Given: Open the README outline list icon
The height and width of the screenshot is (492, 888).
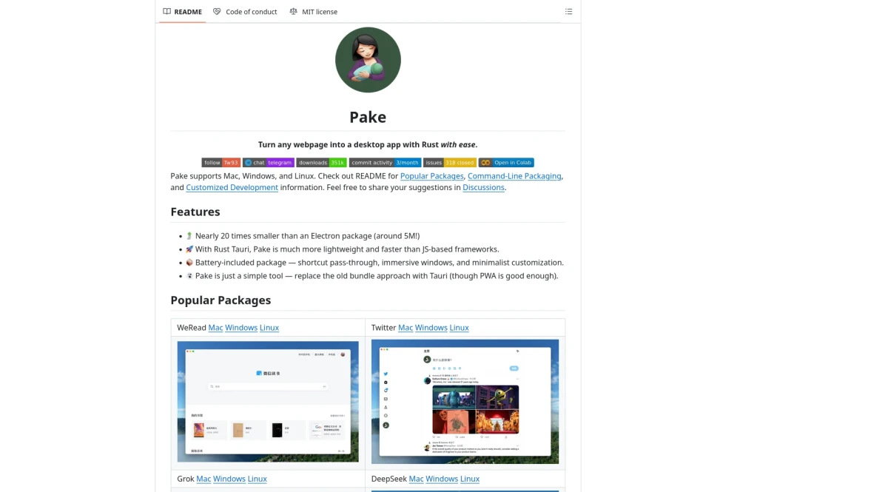Looking at the screenshot, I should [x=568, y=12].
